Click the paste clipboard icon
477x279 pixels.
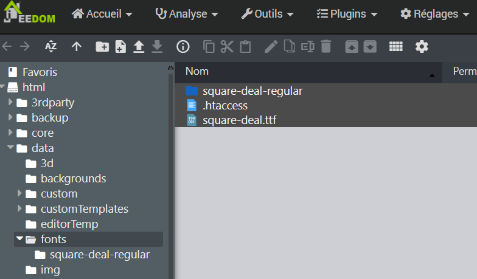(x=245, y=47)
